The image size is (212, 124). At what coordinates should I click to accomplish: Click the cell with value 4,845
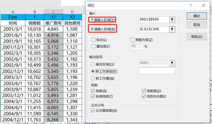click(54, 29)
